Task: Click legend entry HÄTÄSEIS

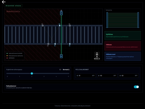Action: point(10,58)
